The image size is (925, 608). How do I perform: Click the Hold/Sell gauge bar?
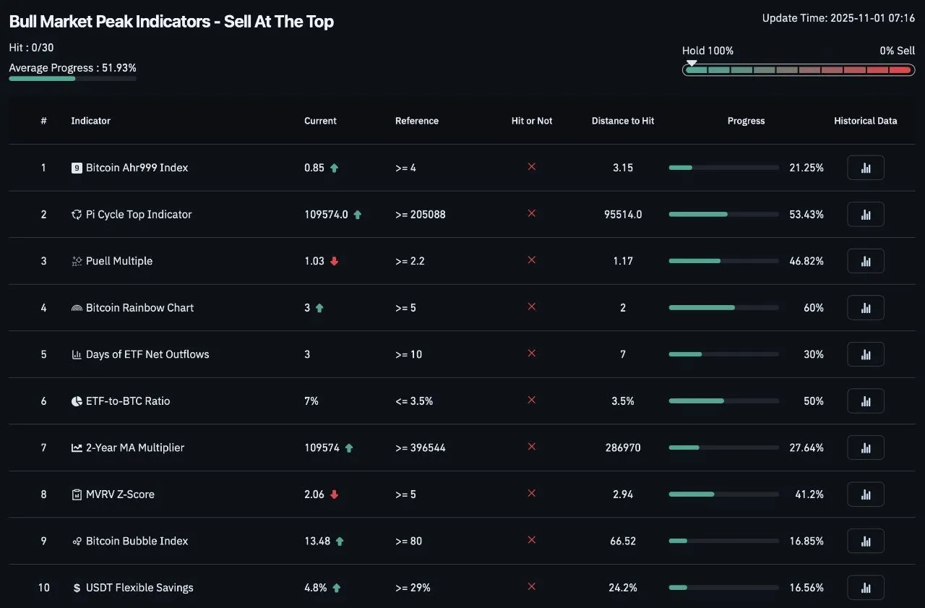coord(798,70)
